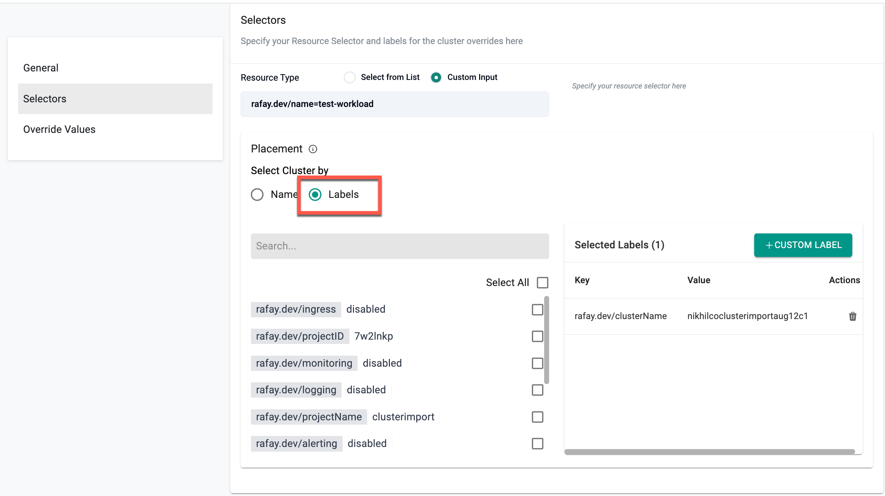Viewport: 885px width, 496px height.
Task: Click the labels Search field
Action: click(x=399, y=246)
